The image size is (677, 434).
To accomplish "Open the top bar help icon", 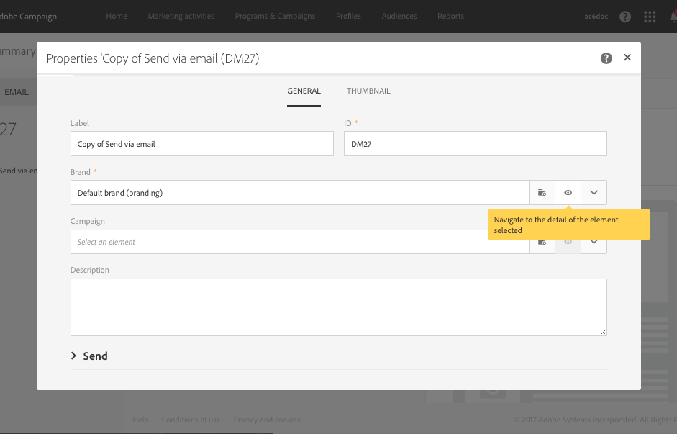I will (625, 17).
